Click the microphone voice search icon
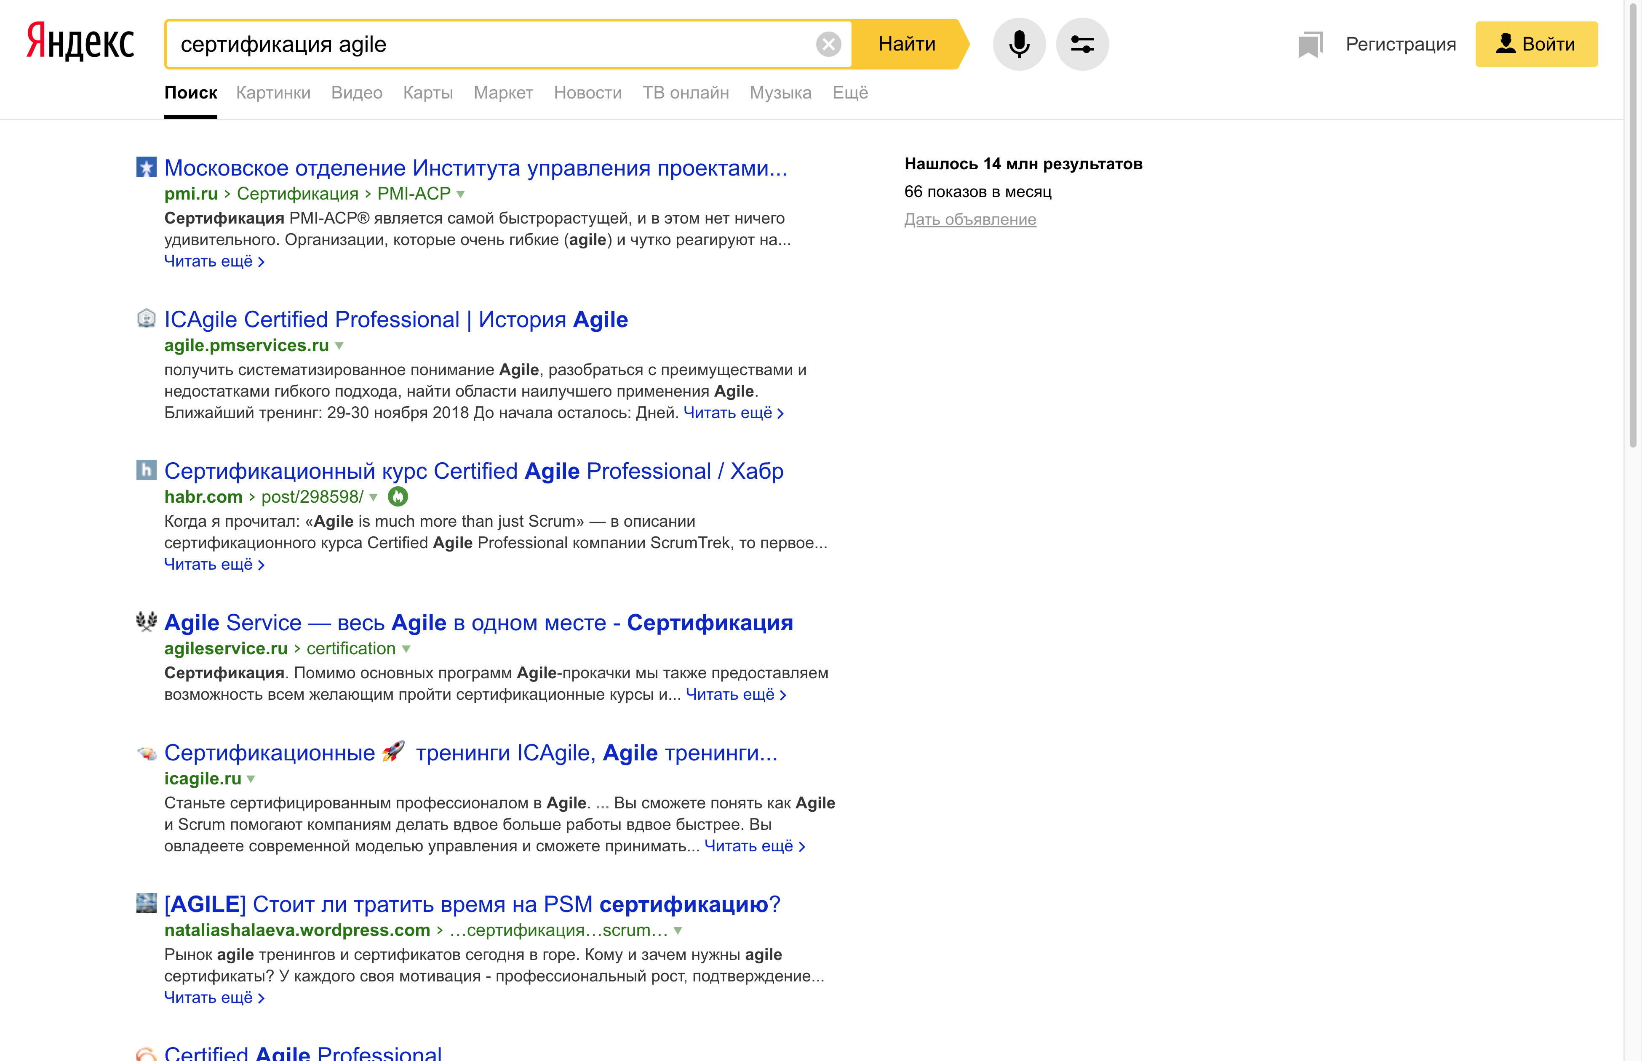 1019,44
